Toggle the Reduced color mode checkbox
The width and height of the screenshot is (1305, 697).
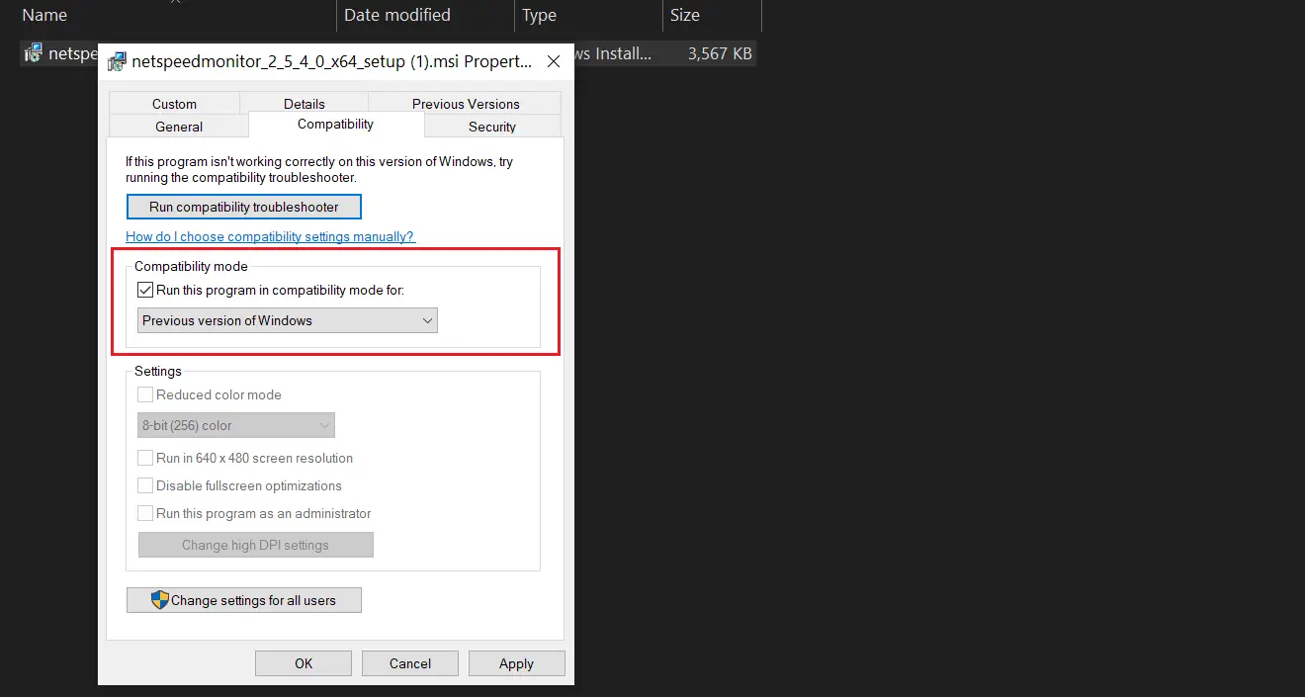click(145, 394)
